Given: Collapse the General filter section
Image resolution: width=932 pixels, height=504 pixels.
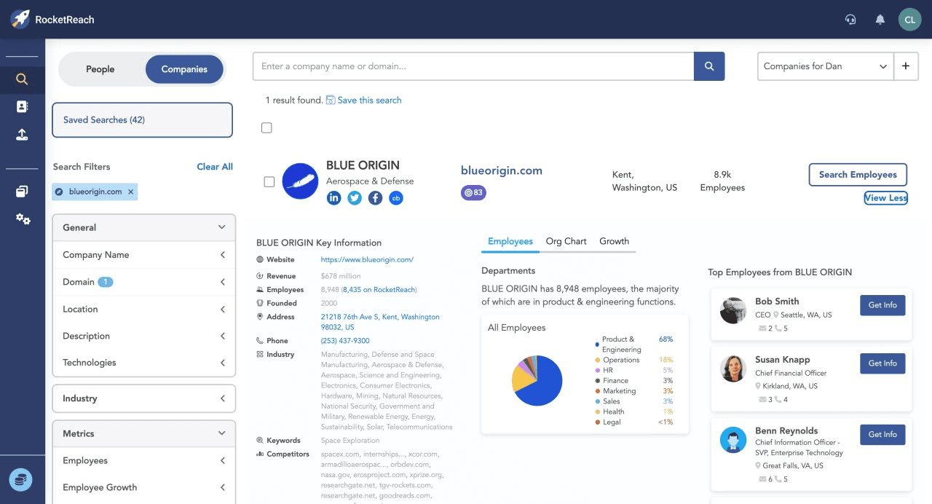Looking at the screenshot, I should click(x=143, y=227).
